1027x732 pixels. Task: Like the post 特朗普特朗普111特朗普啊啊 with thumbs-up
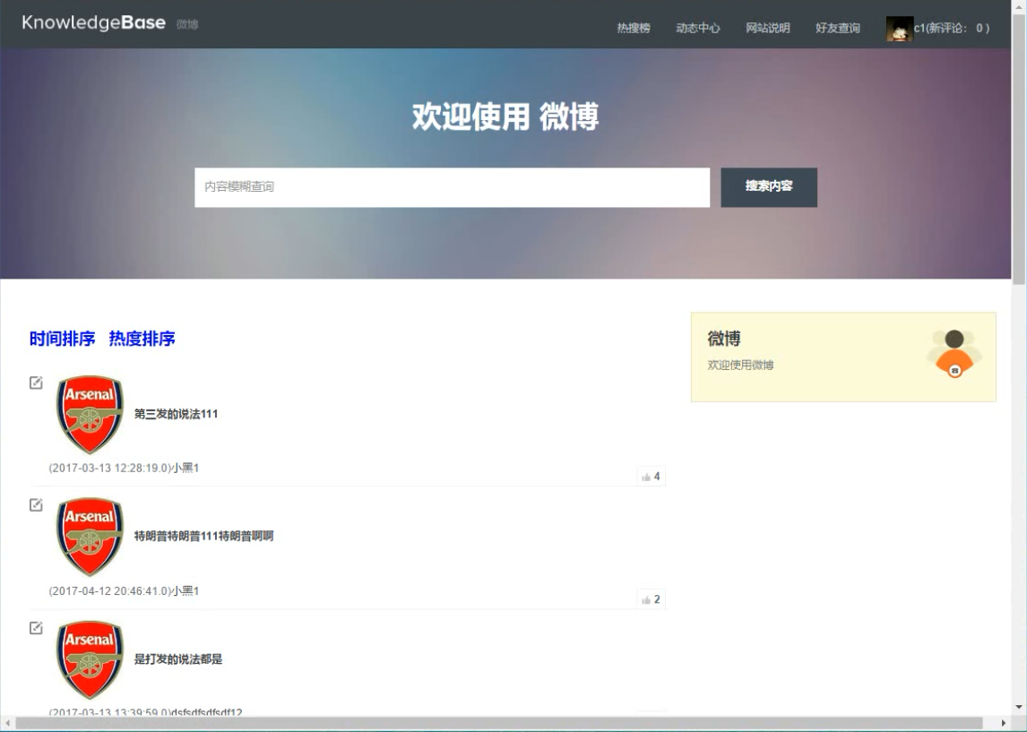pyautogui.click(x=651, y=599)
